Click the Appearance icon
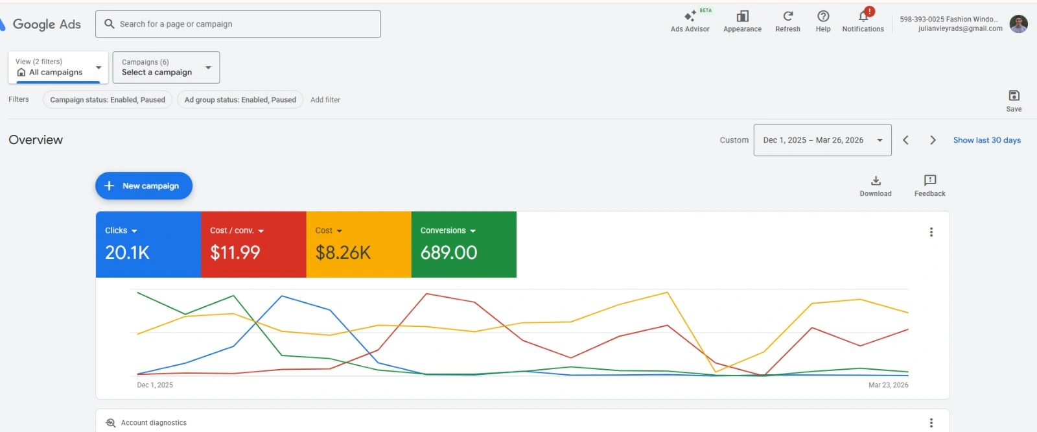 pos(742,20)
